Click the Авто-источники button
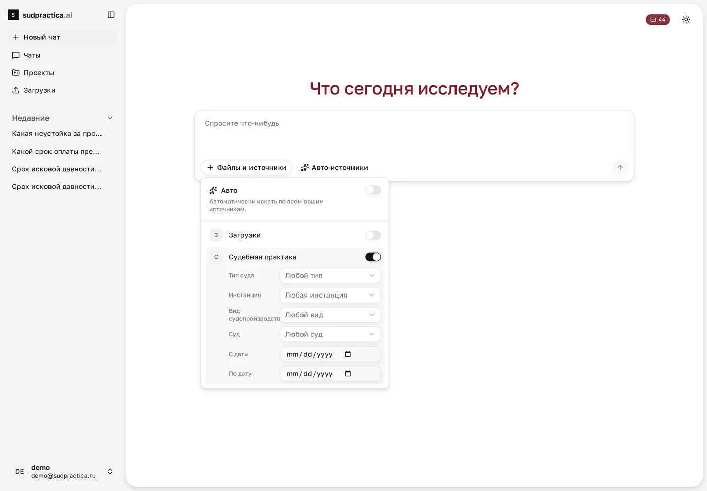Image resolution: width=707 pixels, height=491 pixels. click(334, 168)
